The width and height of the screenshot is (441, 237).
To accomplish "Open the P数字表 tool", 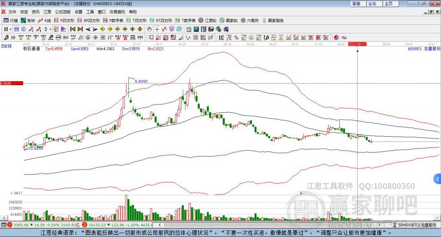I will (x=113, y=21).
